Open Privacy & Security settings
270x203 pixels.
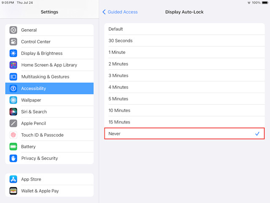click(49, 158)
